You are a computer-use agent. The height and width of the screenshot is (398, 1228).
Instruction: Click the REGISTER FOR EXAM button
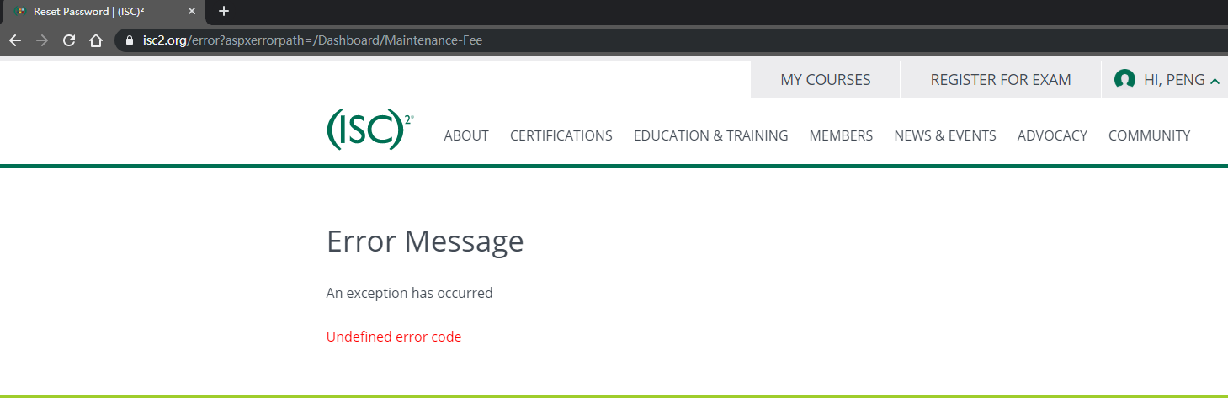tap(1000, 80)
